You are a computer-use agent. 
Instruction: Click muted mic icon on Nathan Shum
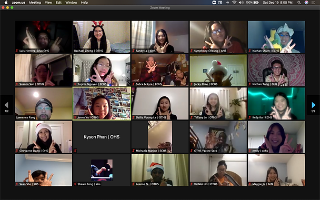[250, 51]
